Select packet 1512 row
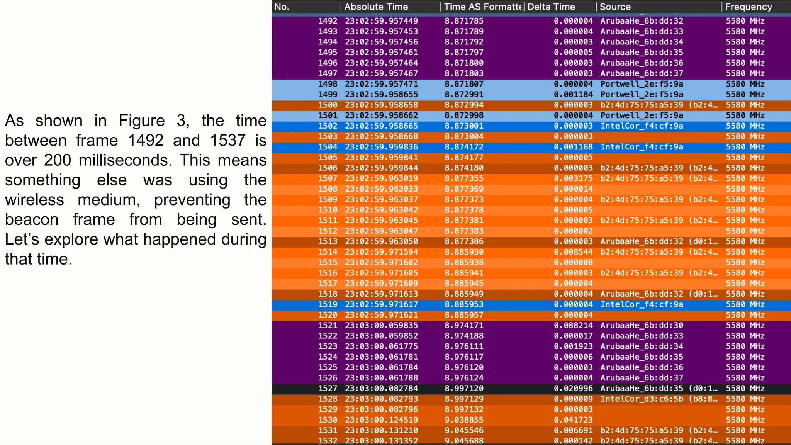The image size is (791, 445). tap(531, 231)
